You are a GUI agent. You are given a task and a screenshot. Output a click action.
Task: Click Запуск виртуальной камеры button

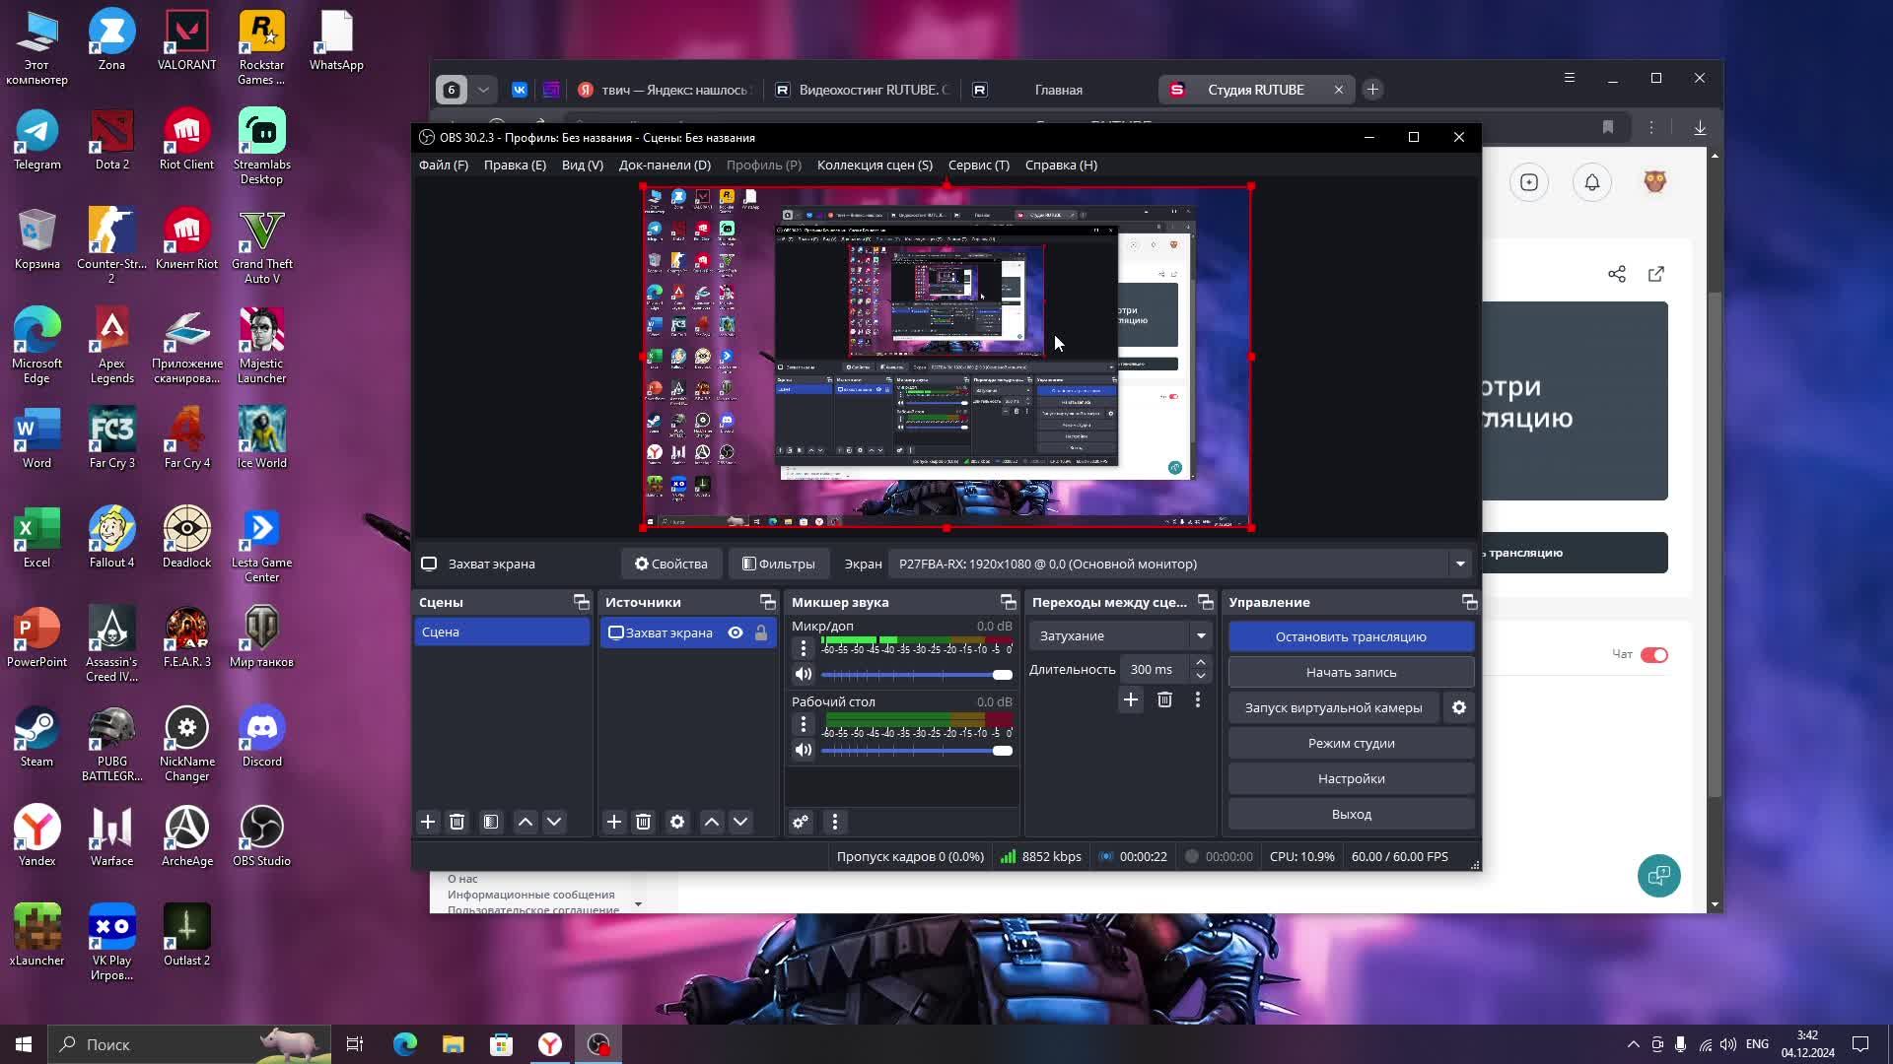(x=1334, y=707)
